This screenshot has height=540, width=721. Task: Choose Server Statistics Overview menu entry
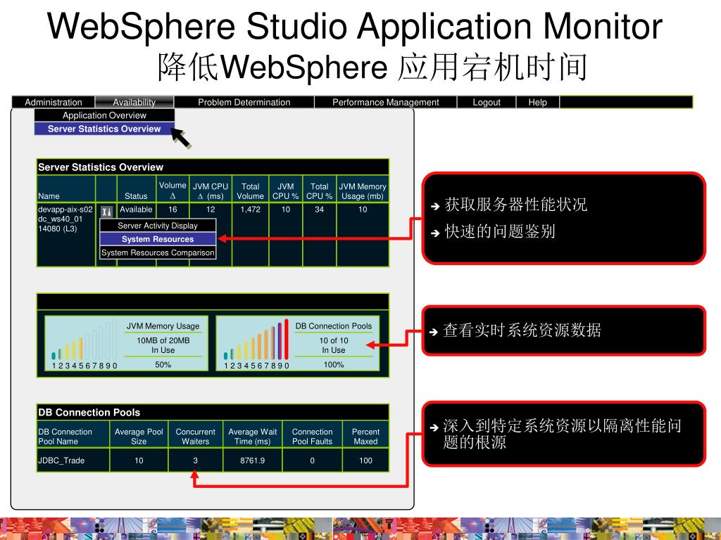click(x=104, y=129)
